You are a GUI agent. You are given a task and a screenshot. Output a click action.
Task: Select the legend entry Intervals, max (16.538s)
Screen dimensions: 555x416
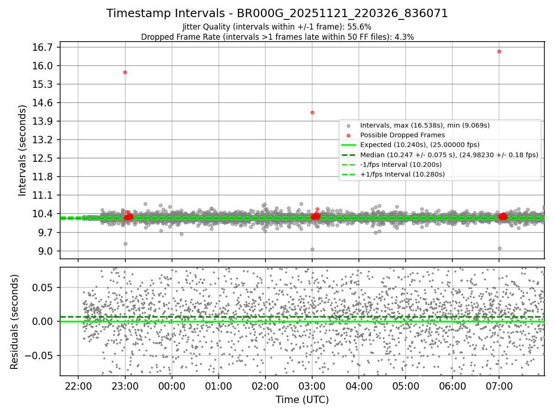point(425,125)
